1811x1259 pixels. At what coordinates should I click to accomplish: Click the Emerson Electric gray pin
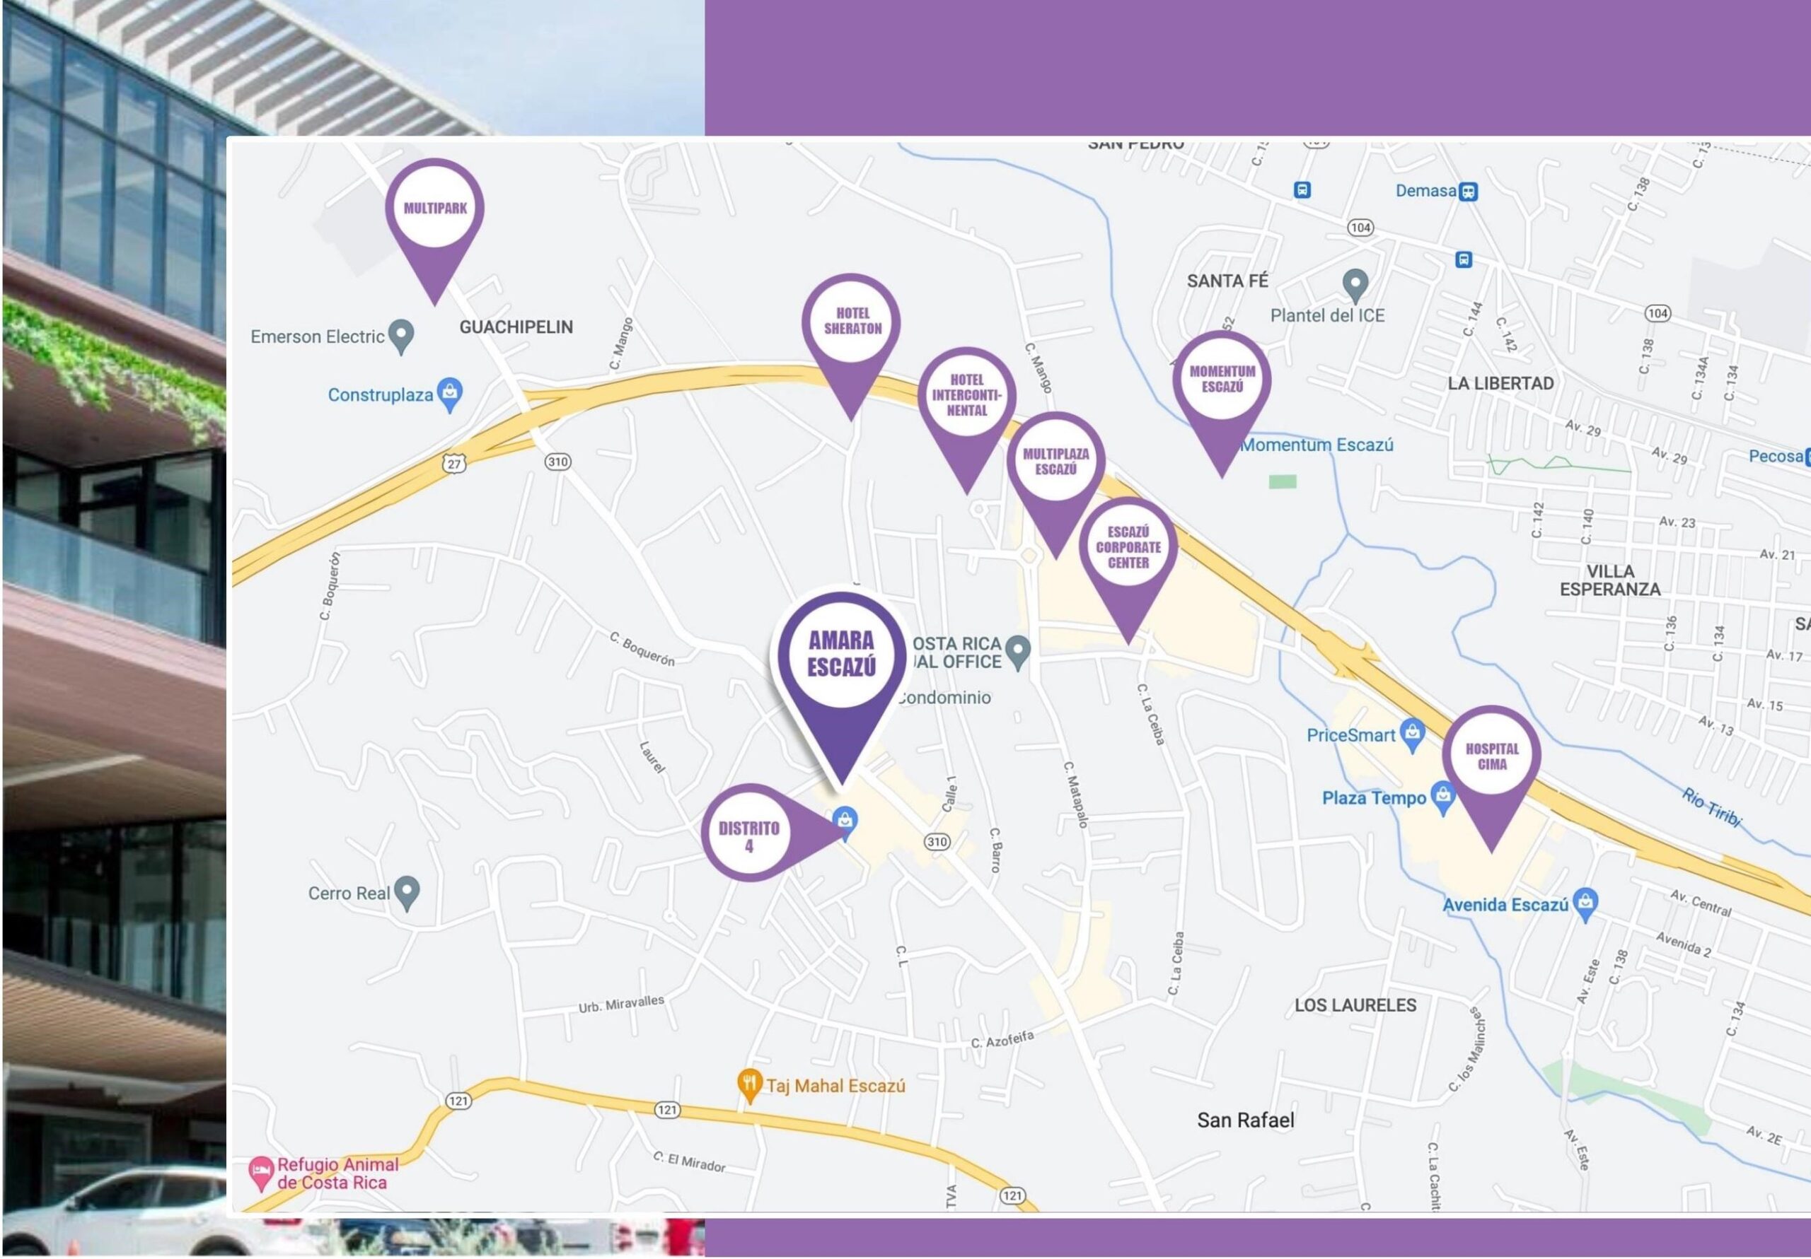(402, 336)
